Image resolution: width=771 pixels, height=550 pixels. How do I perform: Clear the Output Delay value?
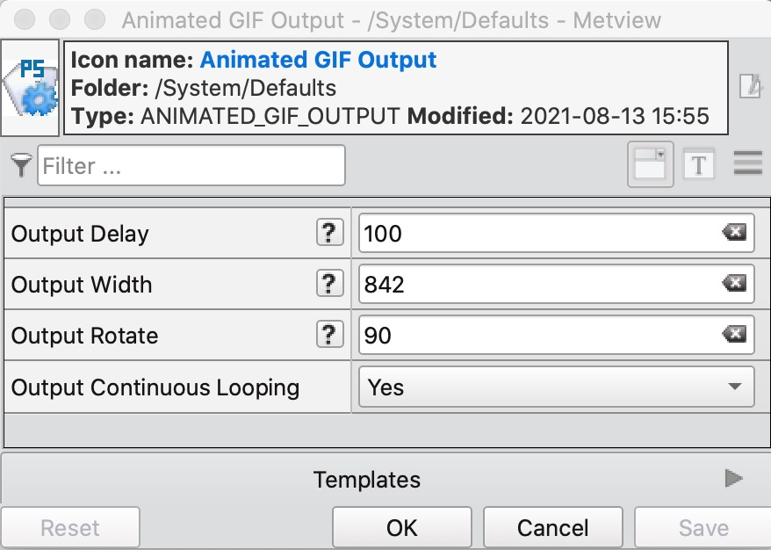click(734, 232)
